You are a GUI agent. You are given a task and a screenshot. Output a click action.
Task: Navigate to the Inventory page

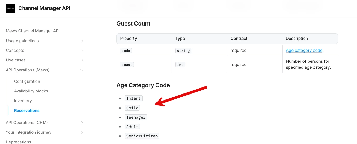(23, 101)
